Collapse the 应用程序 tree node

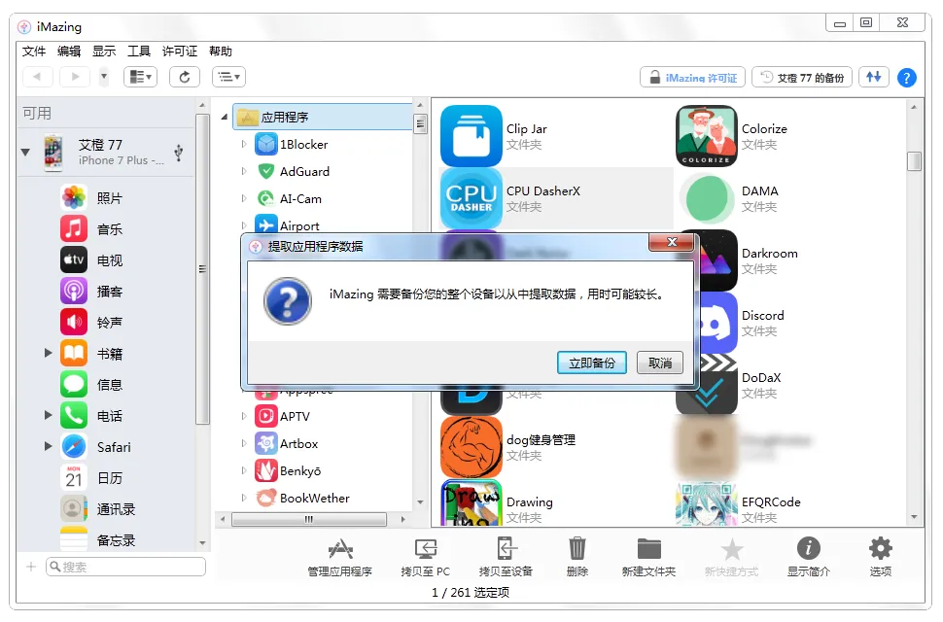[225, 117]
